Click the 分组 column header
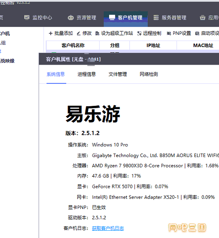Viewport: 219px width, 238px height. [x=115, y=45]
